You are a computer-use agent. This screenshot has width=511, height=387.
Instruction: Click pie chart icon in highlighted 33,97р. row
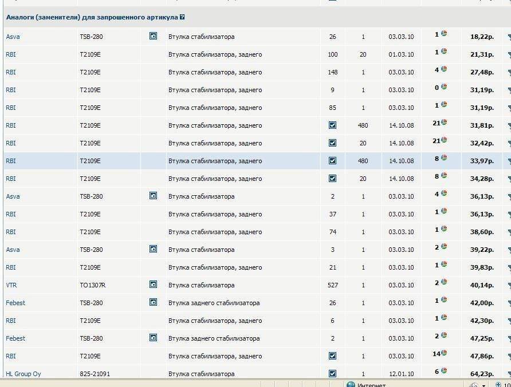444,158
